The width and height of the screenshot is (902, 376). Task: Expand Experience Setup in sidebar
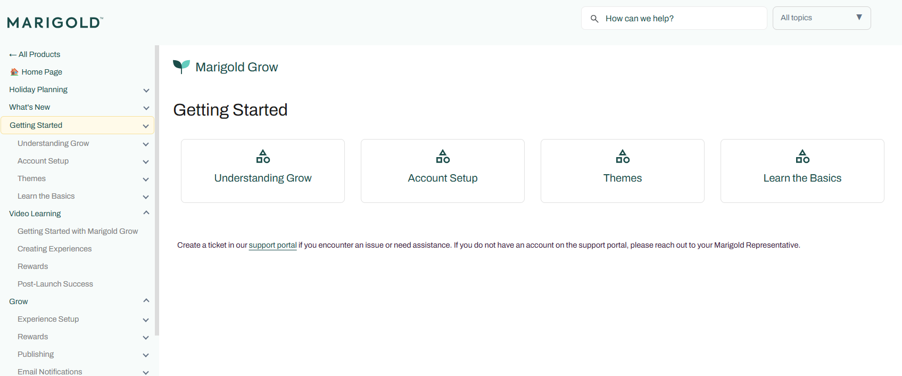pos(146,320)
